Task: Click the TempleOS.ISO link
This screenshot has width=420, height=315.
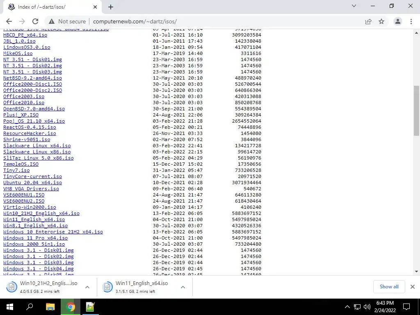Action: [x=21, y=164]
